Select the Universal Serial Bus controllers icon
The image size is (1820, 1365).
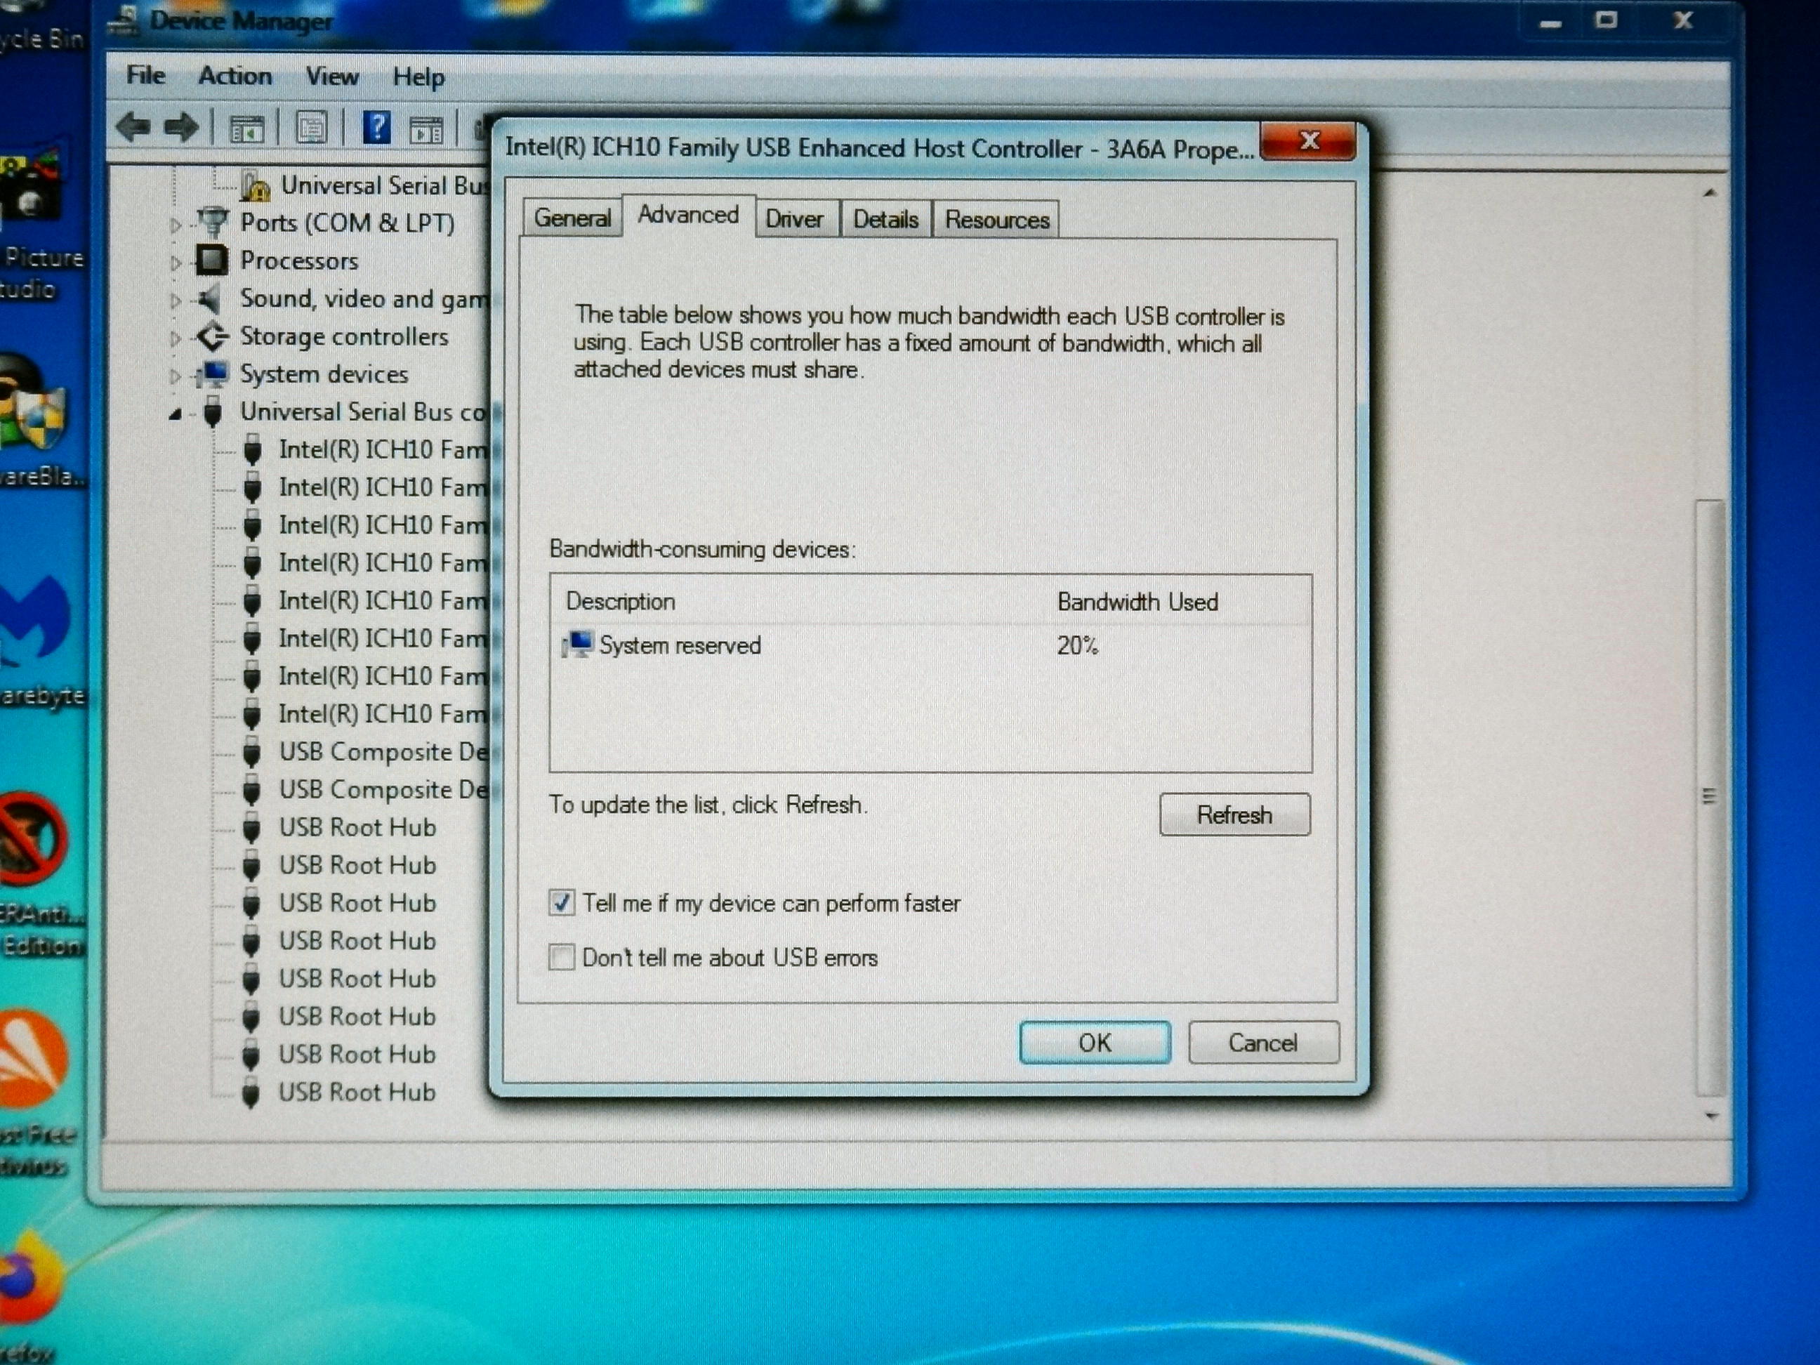tap(212, 411)
